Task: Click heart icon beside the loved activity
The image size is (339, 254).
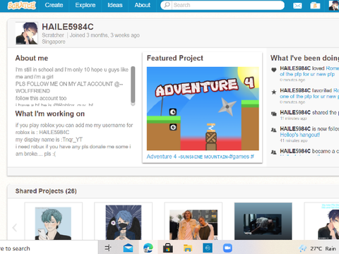Action: (273, 70)
